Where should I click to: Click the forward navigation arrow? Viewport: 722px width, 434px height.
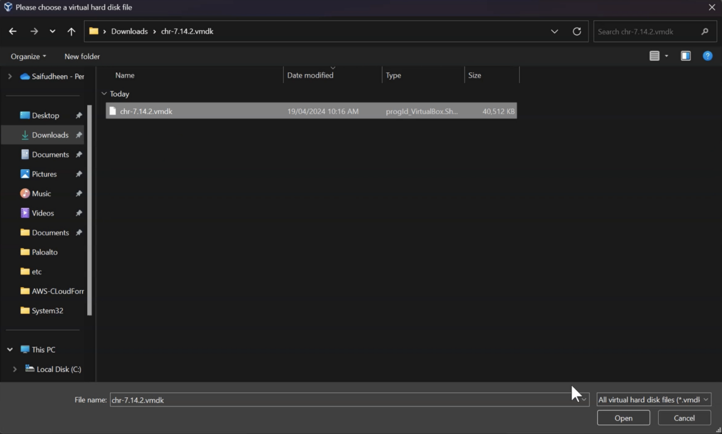[x=34, y=31]
